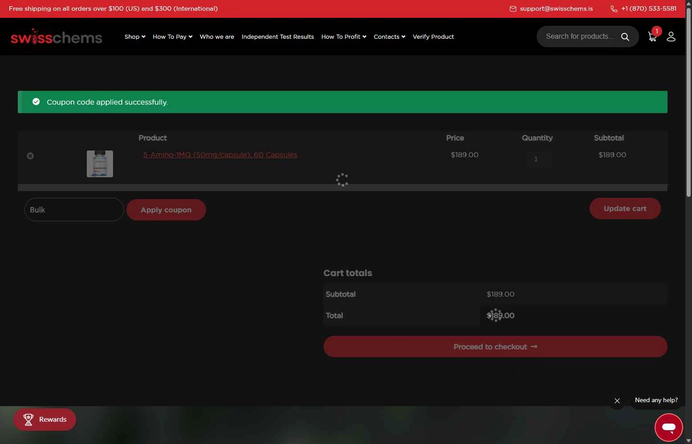Open the 5-Amino-1MQ product link
The image size is (692, 444).
220,155
